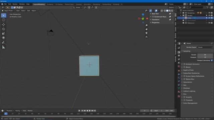Screen dimensions: 214x120
Task: Enable Motion Blur checkbox
Action: (x=184, y=79)
